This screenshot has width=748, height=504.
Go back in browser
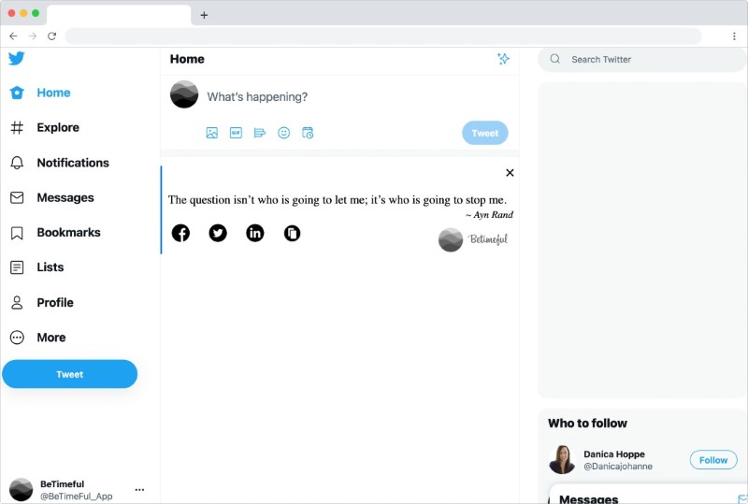(13, 36)
